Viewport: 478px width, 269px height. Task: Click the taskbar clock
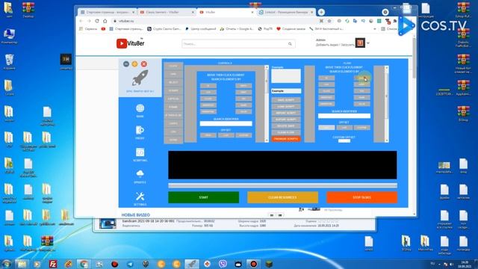(x=465, y=264)
